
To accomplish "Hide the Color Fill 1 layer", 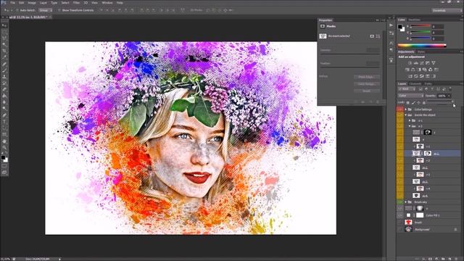I will click(x=399, y=215).
